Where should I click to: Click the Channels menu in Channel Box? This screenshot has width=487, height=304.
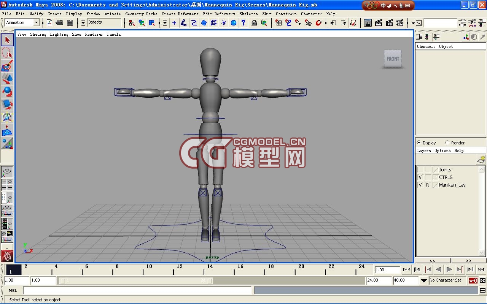[426, 46]
